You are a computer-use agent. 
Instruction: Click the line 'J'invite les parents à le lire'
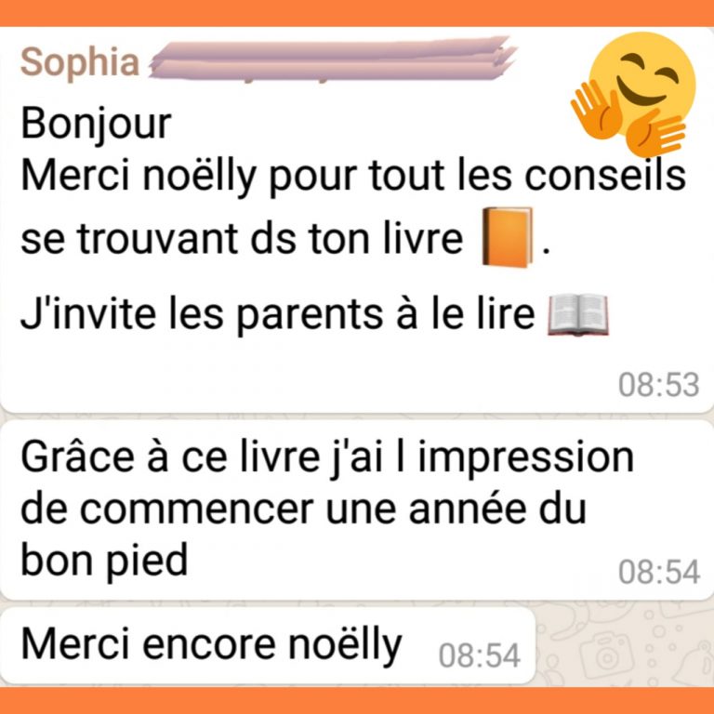tap(278, 315)
